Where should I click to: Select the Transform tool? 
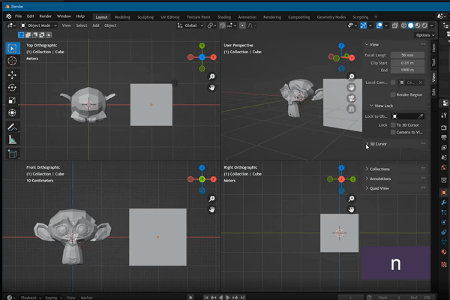point(12,112)
